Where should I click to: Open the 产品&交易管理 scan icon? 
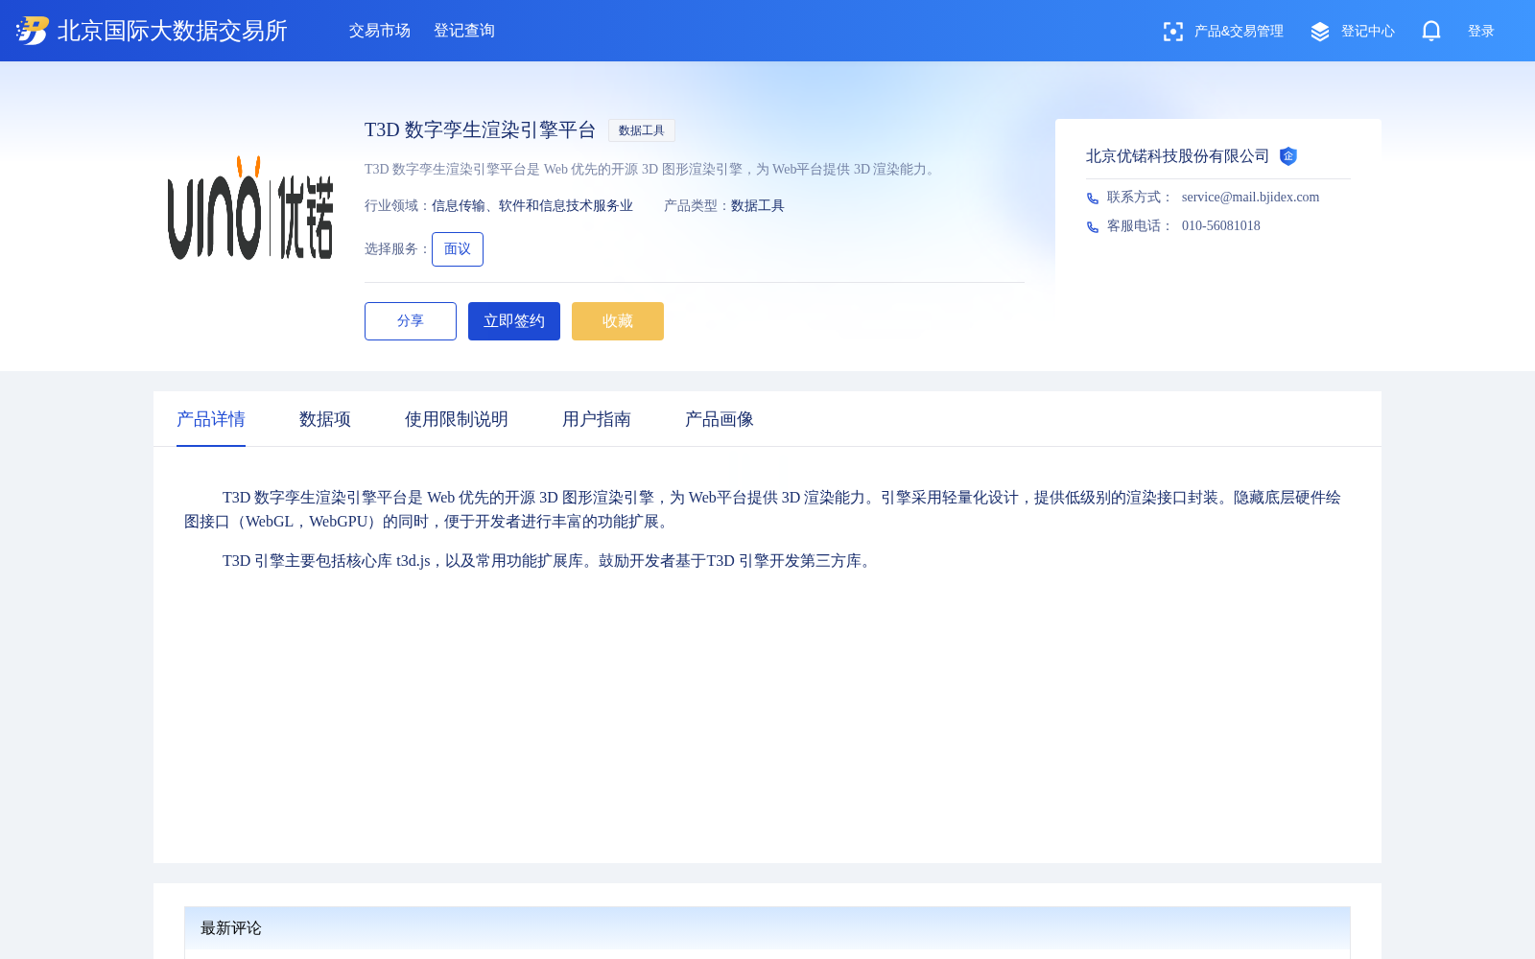click(1172, 32)
